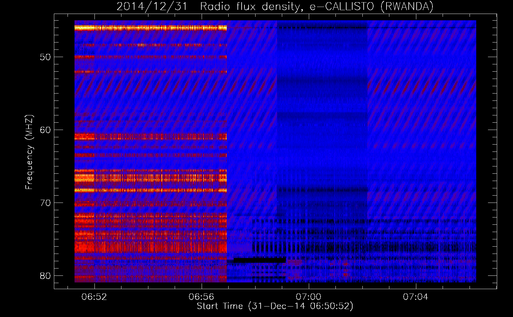
Task: Click the 06:52 time tick label
Action: [94, 297]
